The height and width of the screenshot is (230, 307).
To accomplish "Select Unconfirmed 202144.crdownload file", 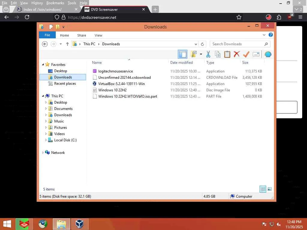I will (x=124, y=78).
